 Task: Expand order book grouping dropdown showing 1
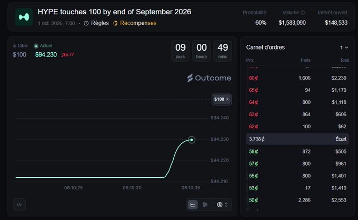[x=344, y=47]
